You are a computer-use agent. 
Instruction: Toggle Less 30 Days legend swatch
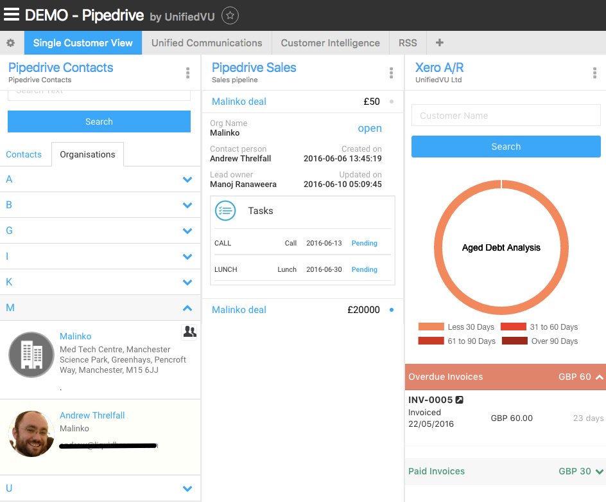pos(431,327)
